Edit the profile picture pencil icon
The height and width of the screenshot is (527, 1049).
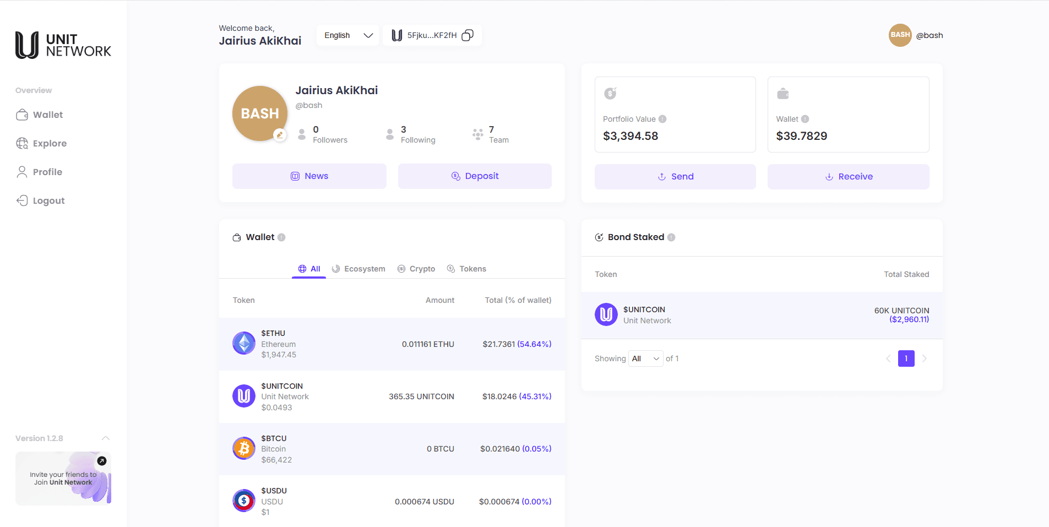(x=280, y=135)
